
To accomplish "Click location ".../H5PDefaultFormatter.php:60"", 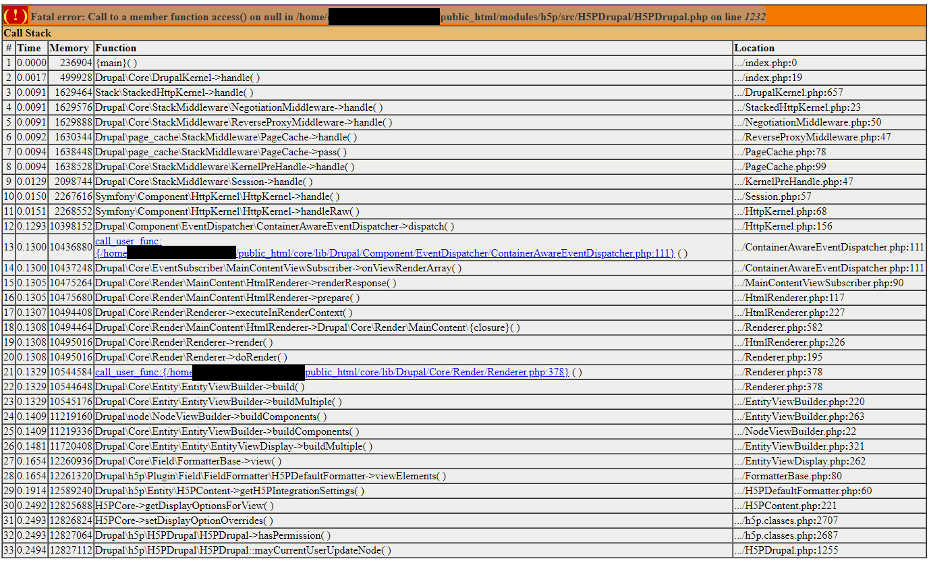I will [x=804, y=491].
